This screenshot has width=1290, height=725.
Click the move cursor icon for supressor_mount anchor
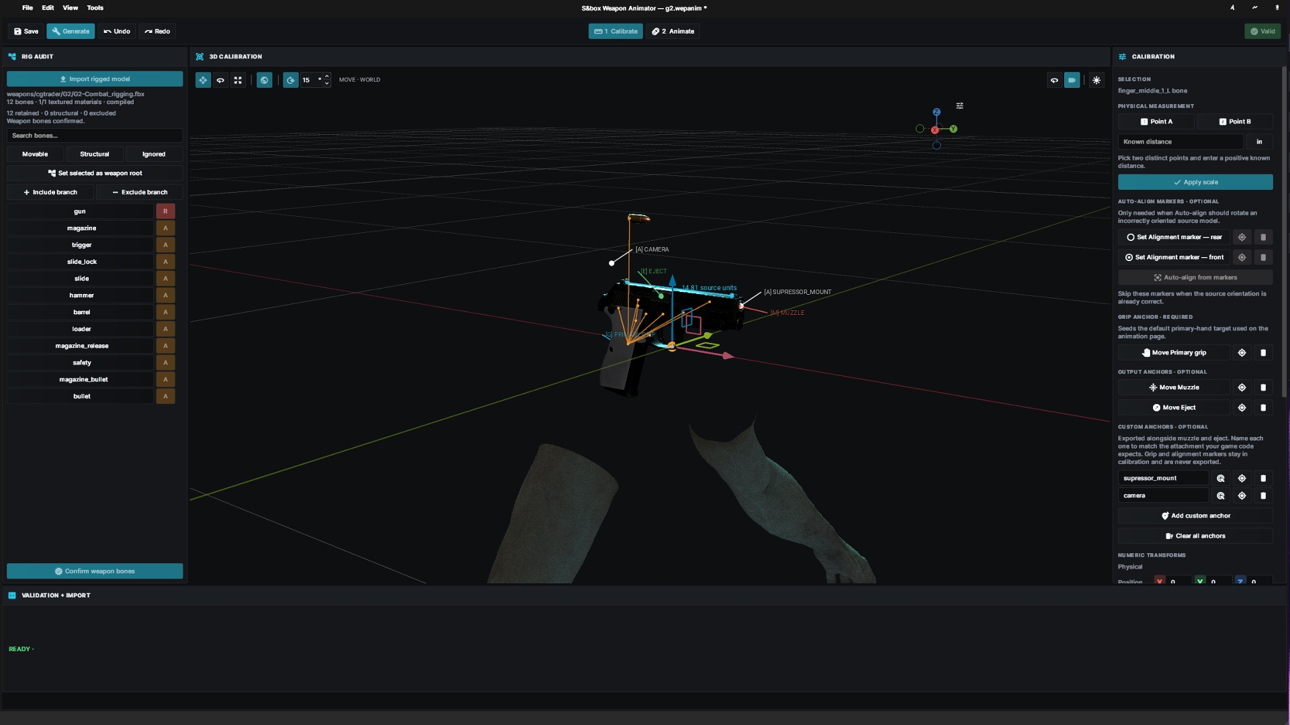click(1221, 479)
